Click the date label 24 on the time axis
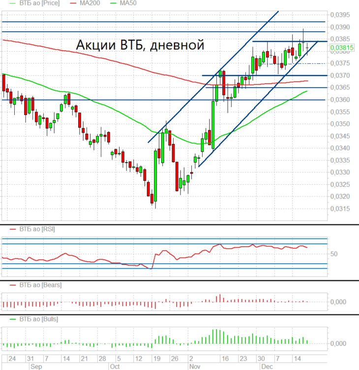359x370 pixels. pyautogui.click(x=12, y=359)
